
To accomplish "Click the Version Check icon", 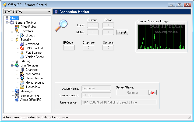I will tap(22, 57).
